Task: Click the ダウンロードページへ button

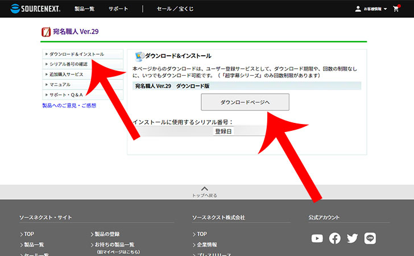Action: point(245,102)
